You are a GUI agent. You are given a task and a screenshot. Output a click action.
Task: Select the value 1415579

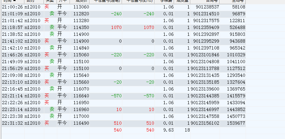point(236,96)
